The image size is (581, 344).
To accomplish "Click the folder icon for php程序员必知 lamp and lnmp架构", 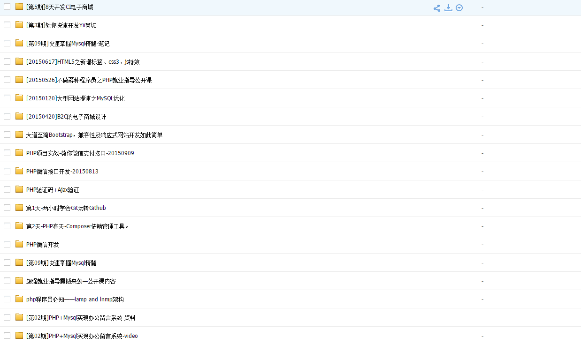I will 19,299.
